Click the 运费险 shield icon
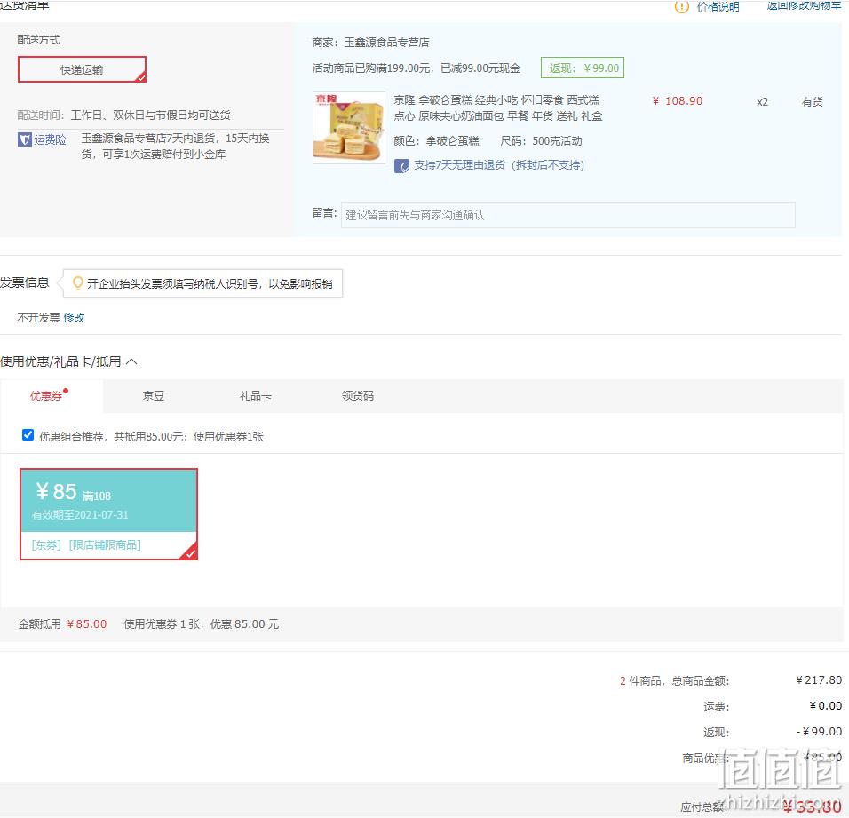 point(24,139)
